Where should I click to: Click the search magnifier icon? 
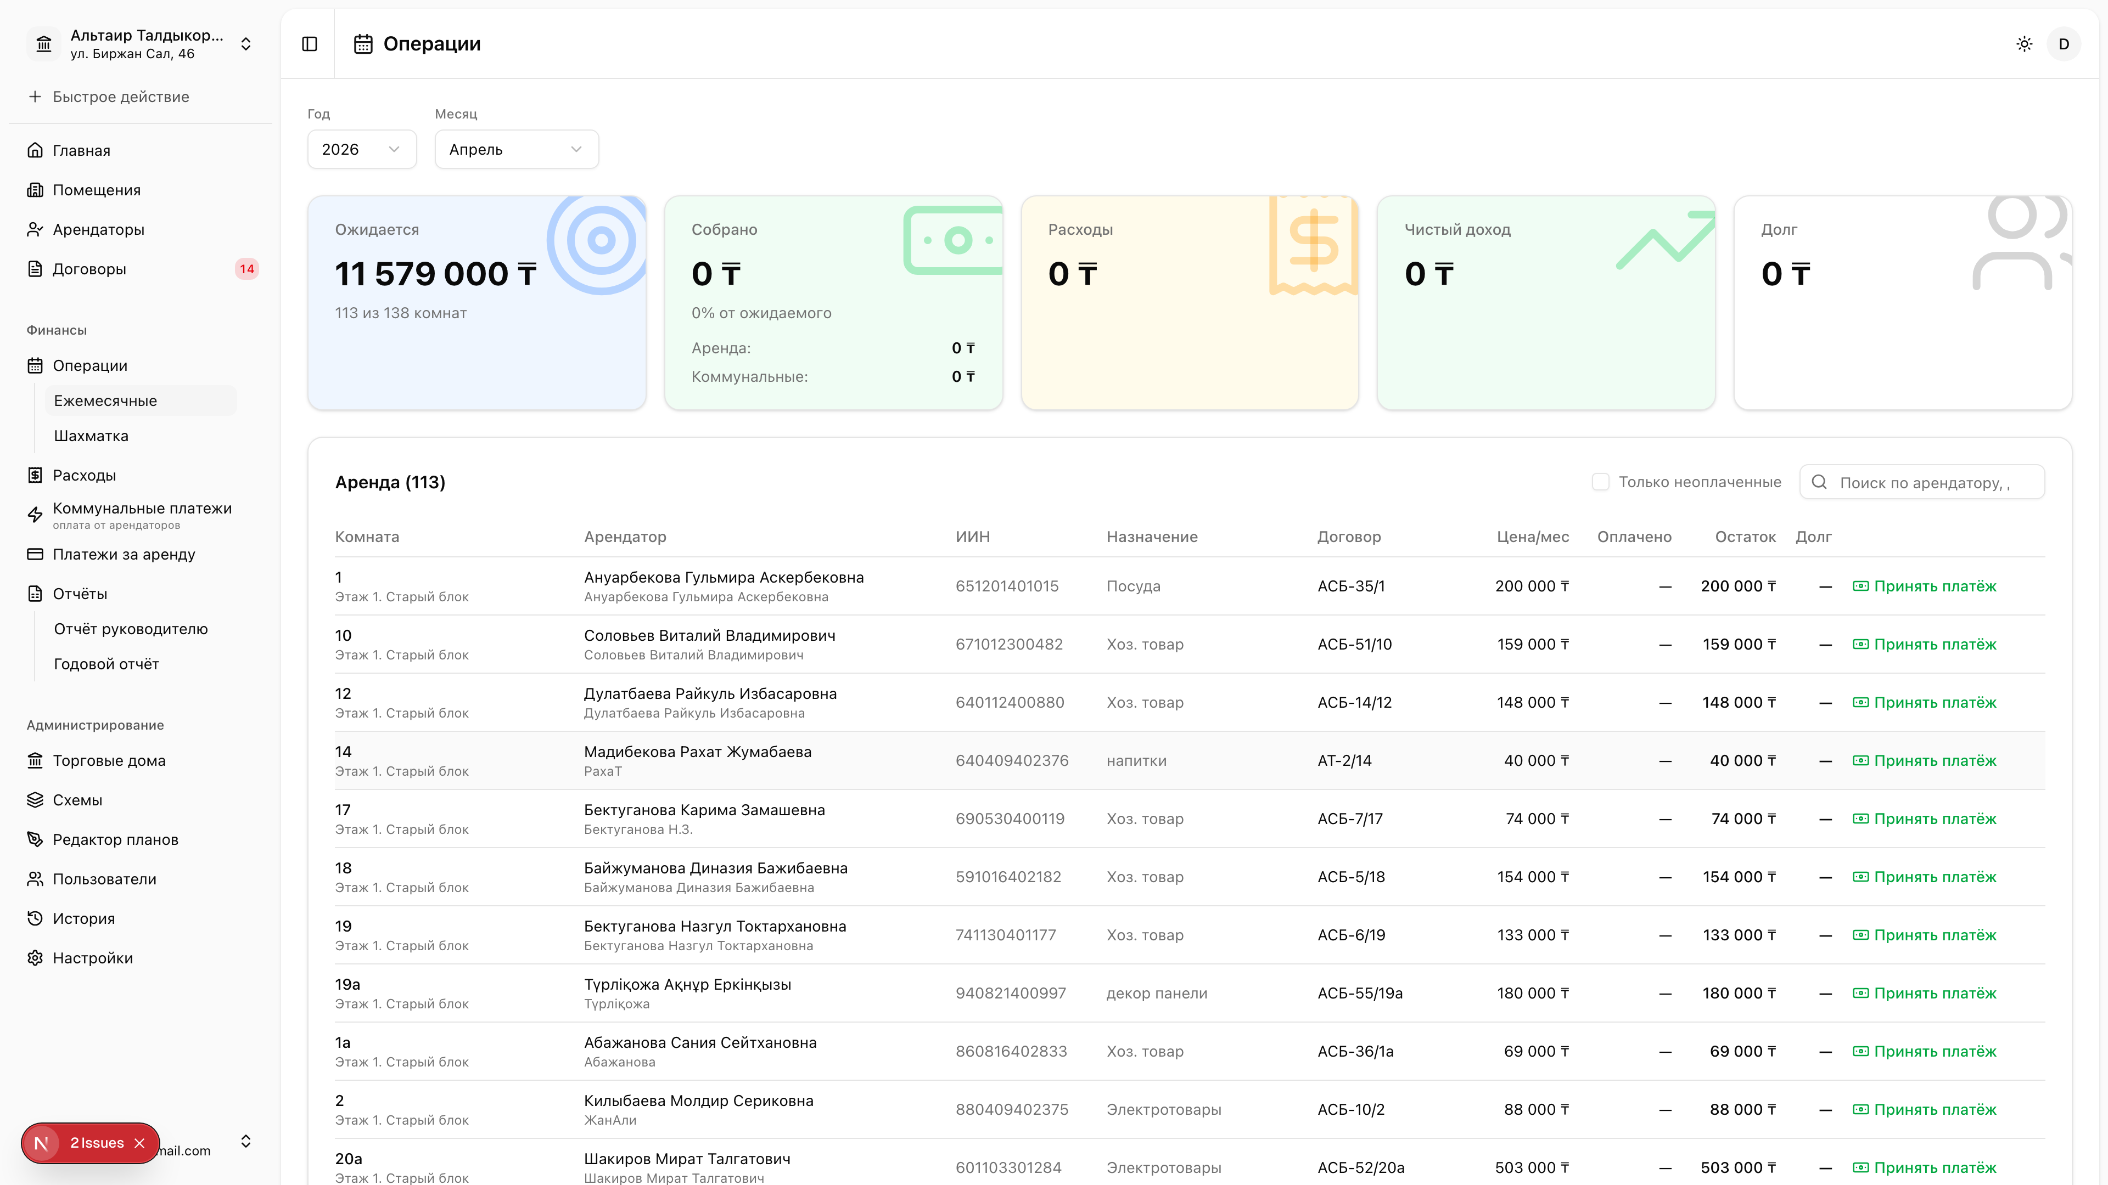coord(1819,483)
